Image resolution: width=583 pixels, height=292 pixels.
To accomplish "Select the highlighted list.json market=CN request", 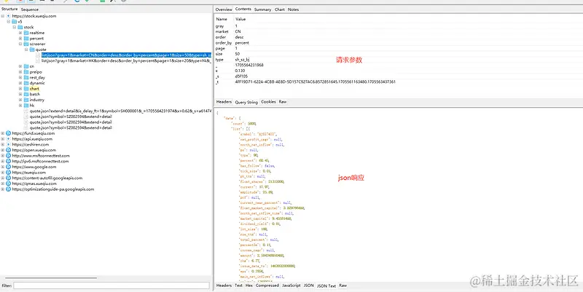I will tap(126, 55).
